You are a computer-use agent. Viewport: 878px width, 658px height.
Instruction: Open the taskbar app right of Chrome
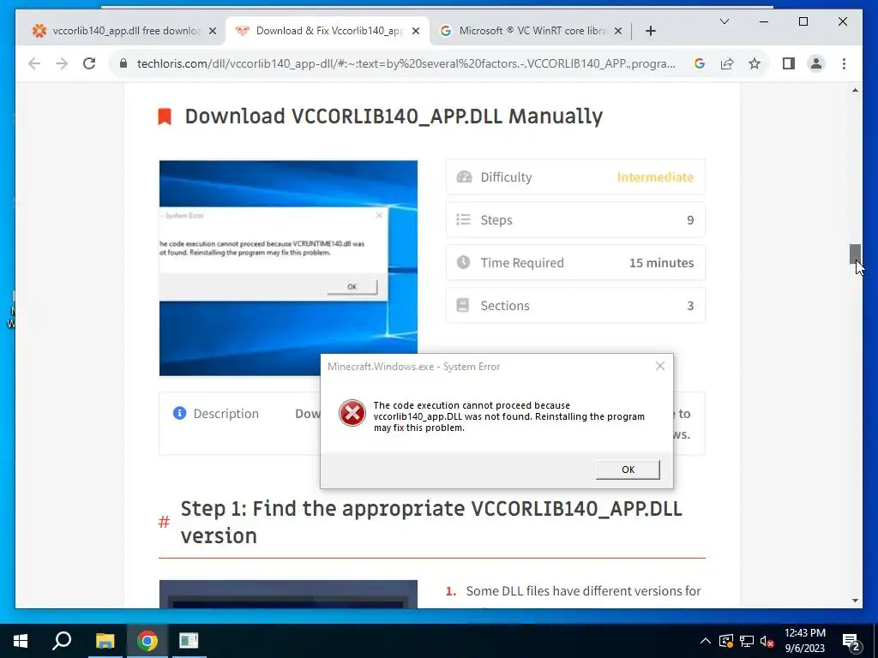pos(189,641)
